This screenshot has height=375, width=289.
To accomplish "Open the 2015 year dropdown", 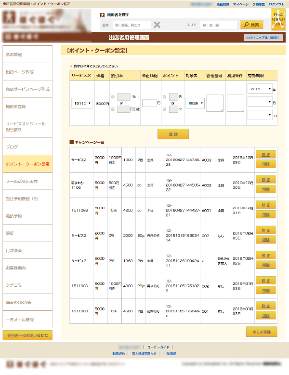I will pyautogui.click(x=260, y=89).
